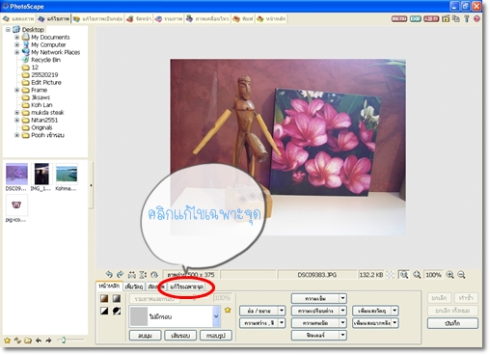The image size is (490, 355).
Task: Click the back arrow below thumbnails
Action: [39, 341]
